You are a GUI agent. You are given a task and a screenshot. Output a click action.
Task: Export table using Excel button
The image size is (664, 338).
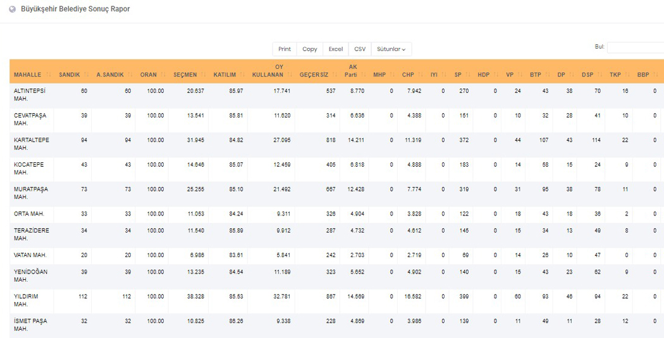pos(336,49)
